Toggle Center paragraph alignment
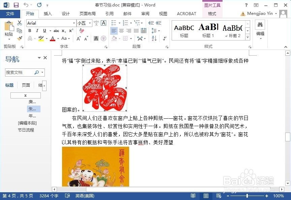 (121, 31)
